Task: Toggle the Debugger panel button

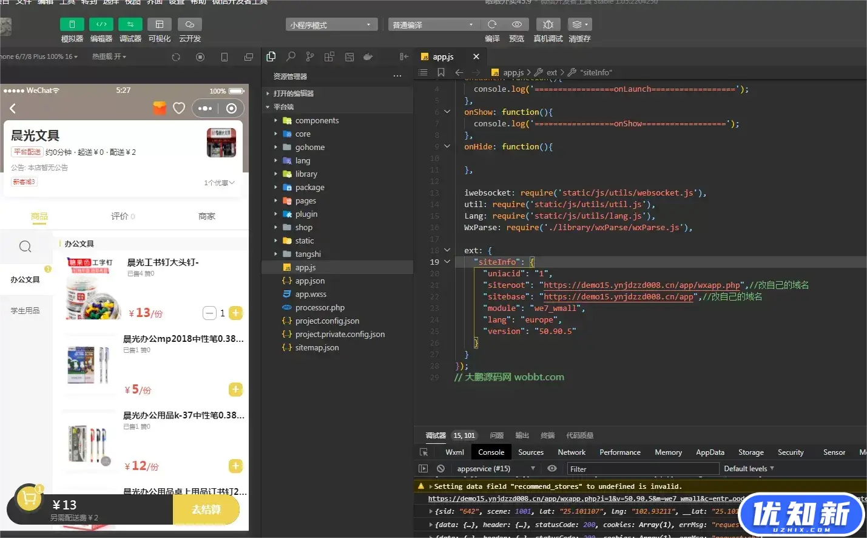Action: click(130, 24)
